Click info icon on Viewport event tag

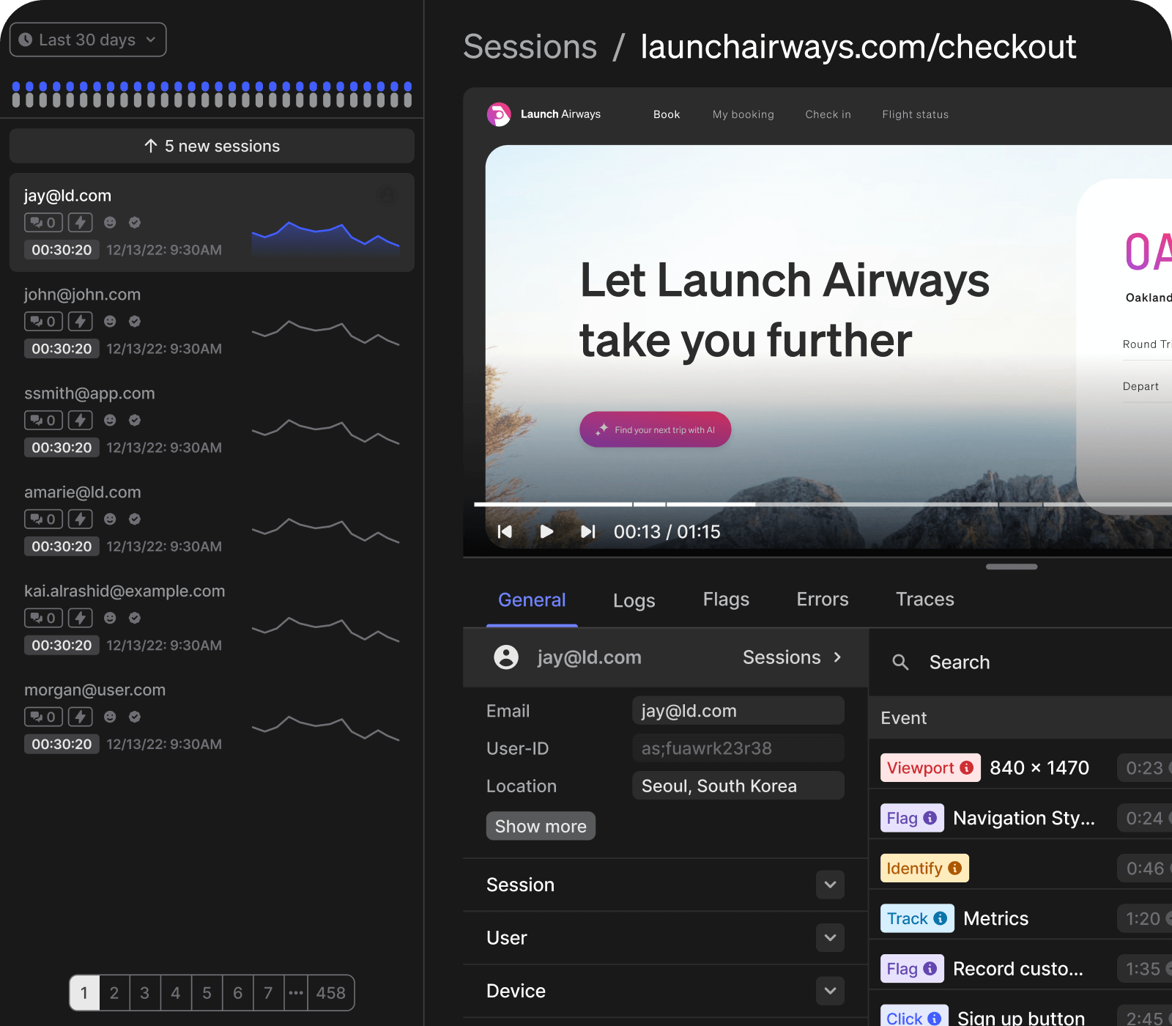pyautogui.click(x=967, y=767)
